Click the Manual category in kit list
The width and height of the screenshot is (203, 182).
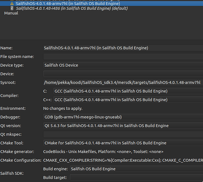click(x=11, y=13)
